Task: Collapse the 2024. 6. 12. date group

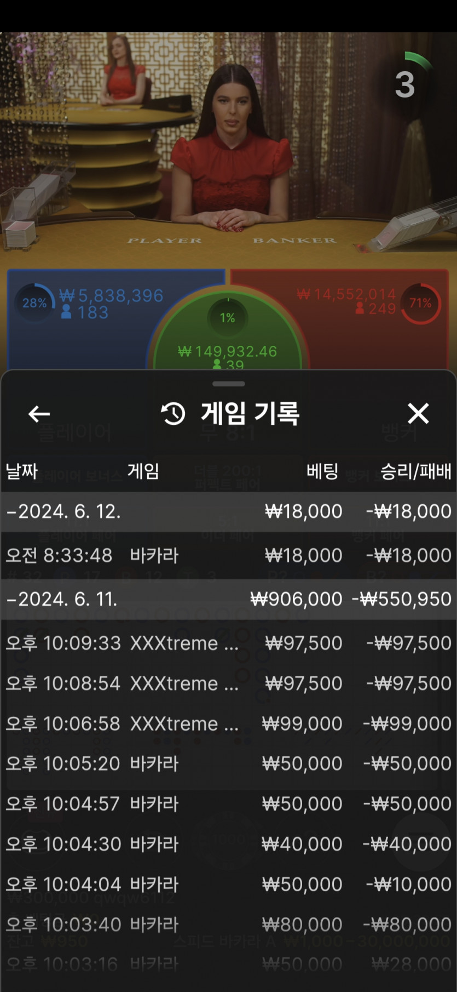Action: (x=228, y=511)
